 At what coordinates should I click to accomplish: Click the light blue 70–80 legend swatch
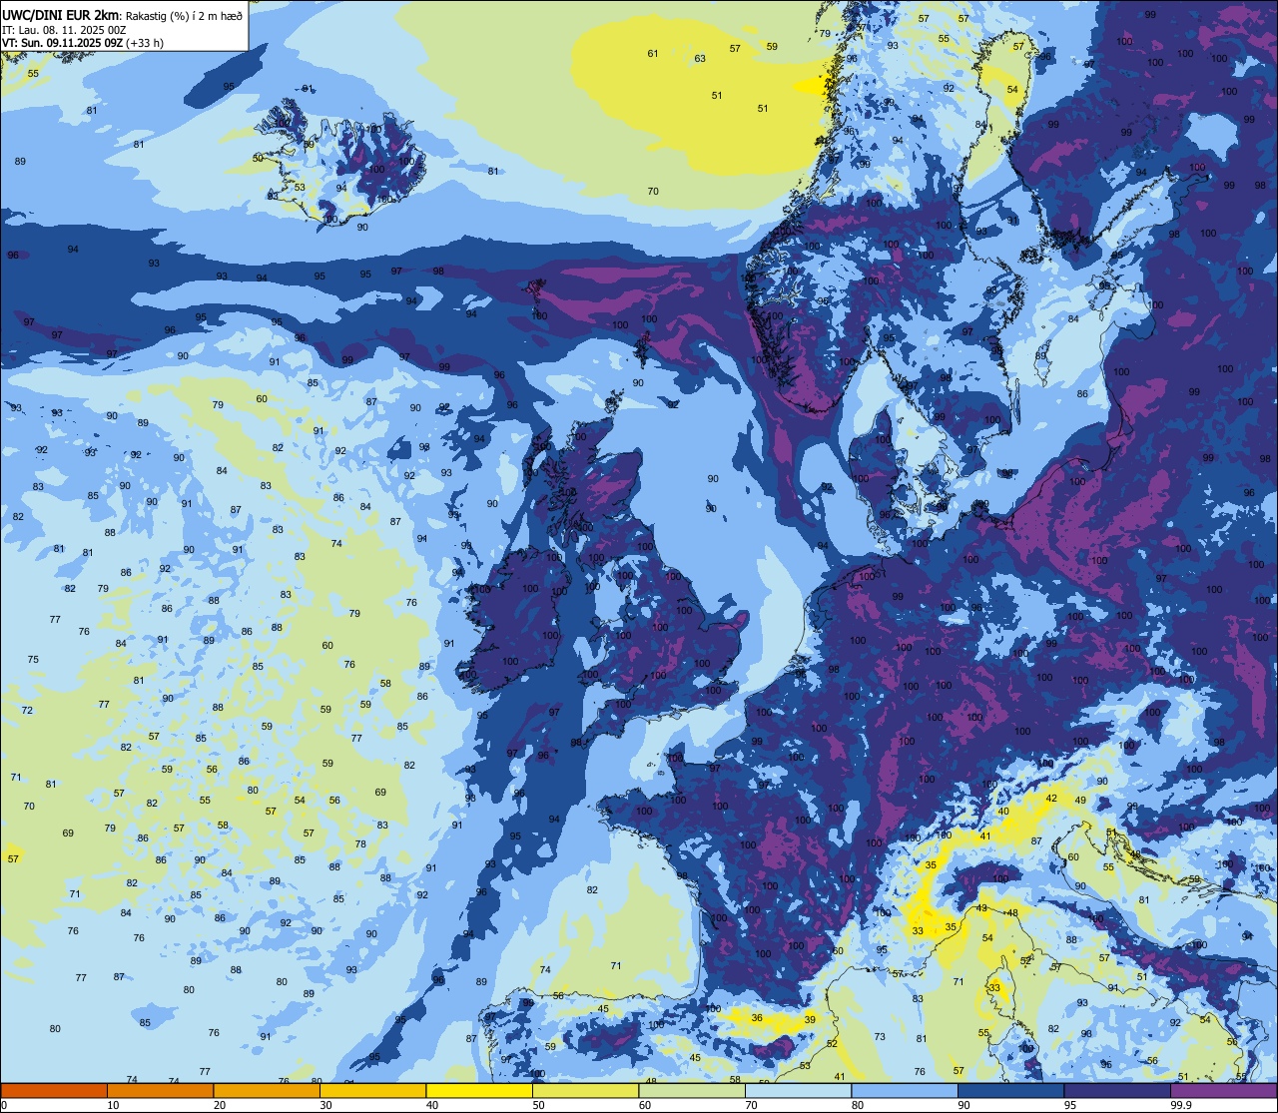tap(797, 1090)
